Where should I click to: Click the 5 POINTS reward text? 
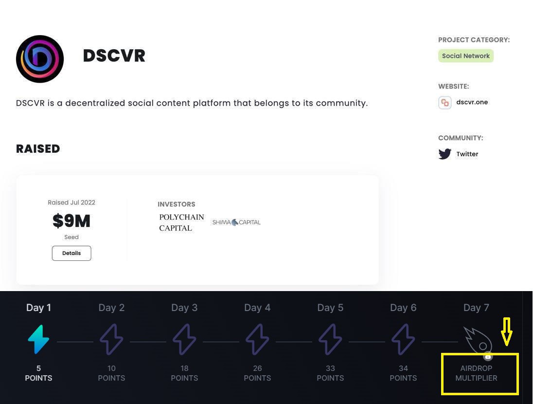(38, 373)
